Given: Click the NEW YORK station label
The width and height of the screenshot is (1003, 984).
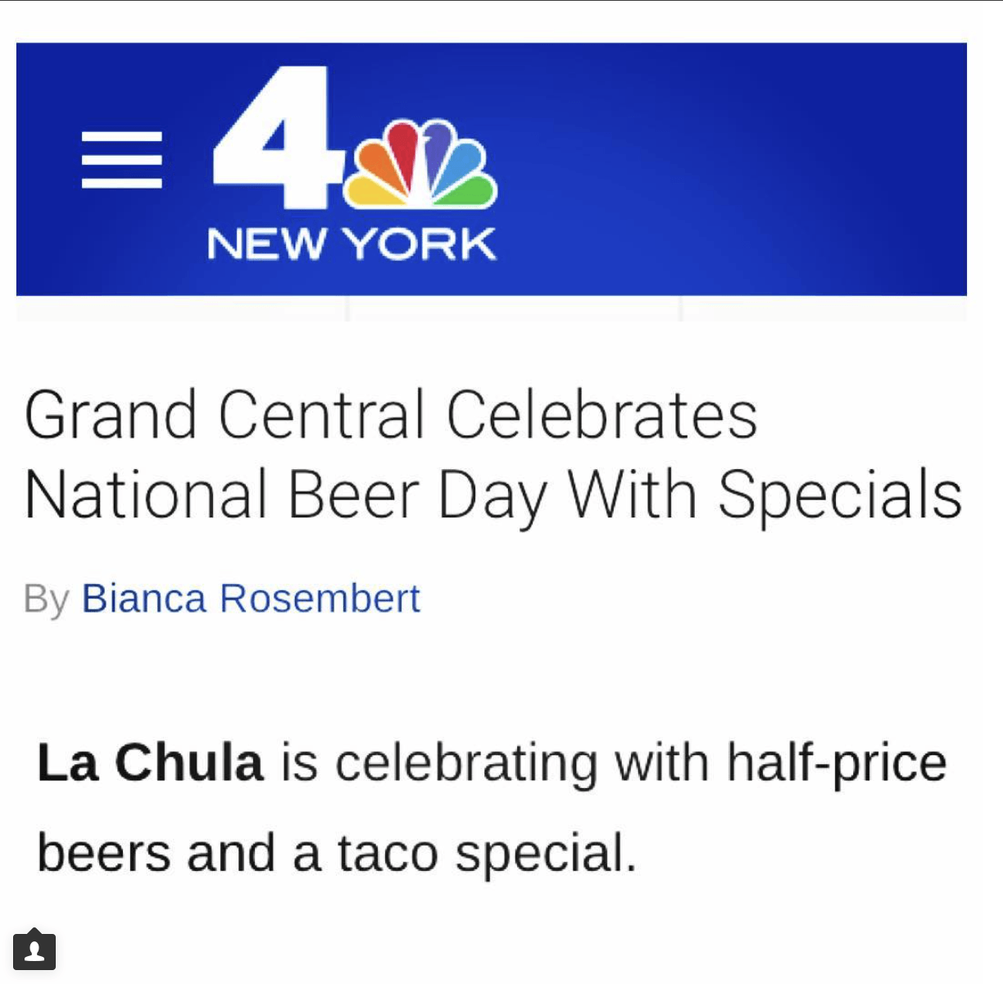Looking at the screenshot, I should (352, 244).
